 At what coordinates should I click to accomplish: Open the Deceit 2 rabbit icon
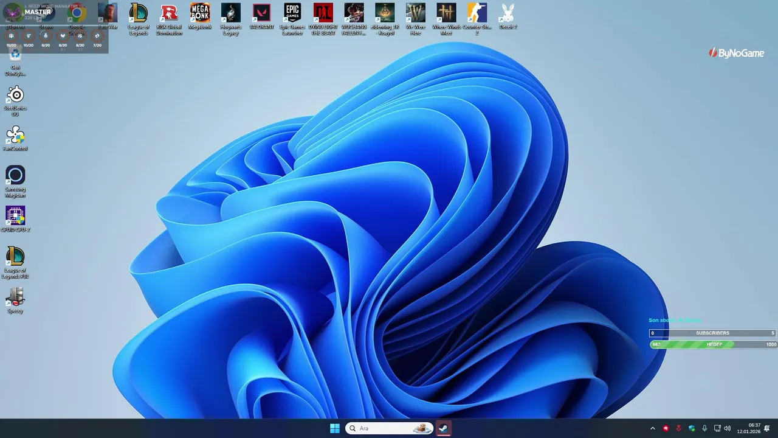click(508, 17)
